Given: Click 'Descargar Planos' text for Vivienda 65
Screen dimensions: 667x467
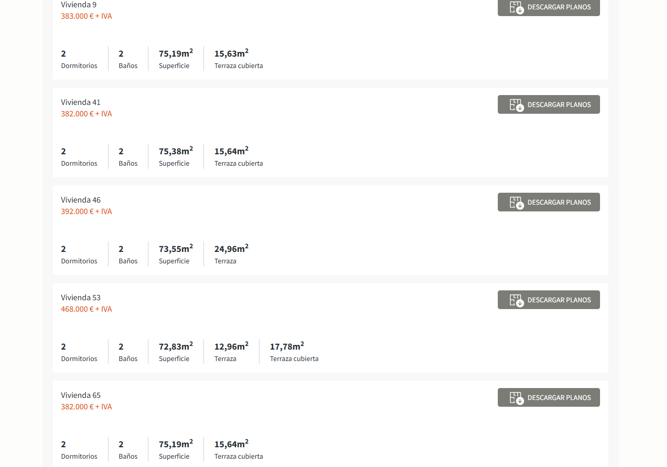Looking at the screenshot, I should (559, 398).
